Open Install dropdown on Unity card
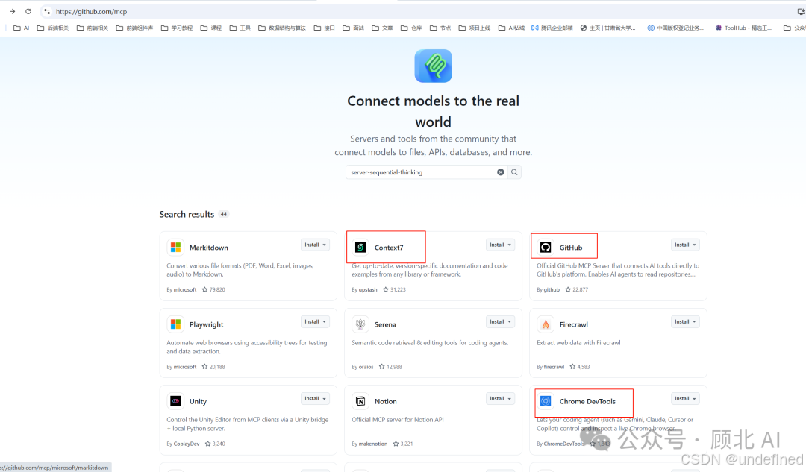This screenshot has height=472, width=806. click(x=315, y=399)
